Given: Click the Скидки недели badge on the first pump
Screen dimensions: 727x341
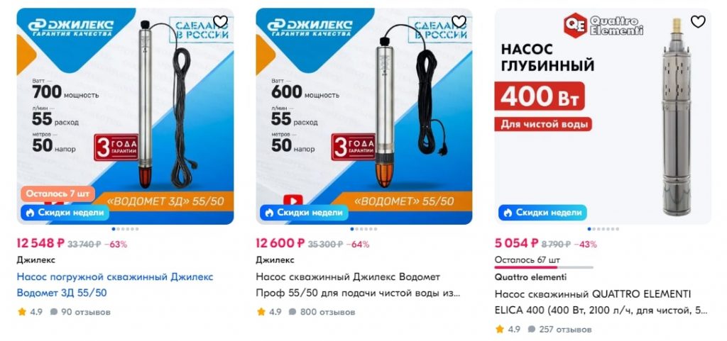Looking at the screenshot, I should pyautogui.click(x=65, y=213).
